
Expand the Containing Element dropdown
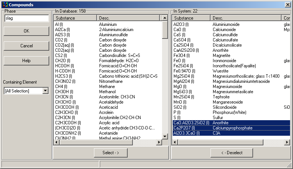coord(45,91)
